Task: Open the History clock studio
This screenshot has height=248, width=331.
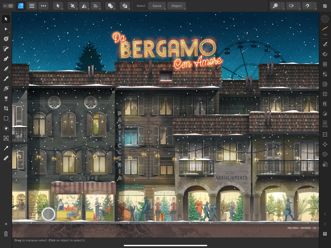Action: point(325,154)
